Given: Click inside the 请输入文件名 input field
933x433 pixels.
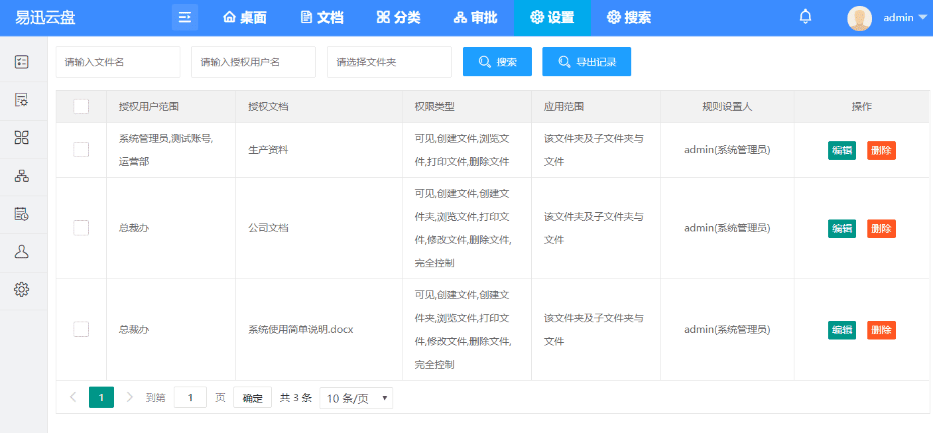Looking at the screenshot, I should click(117, 62).
